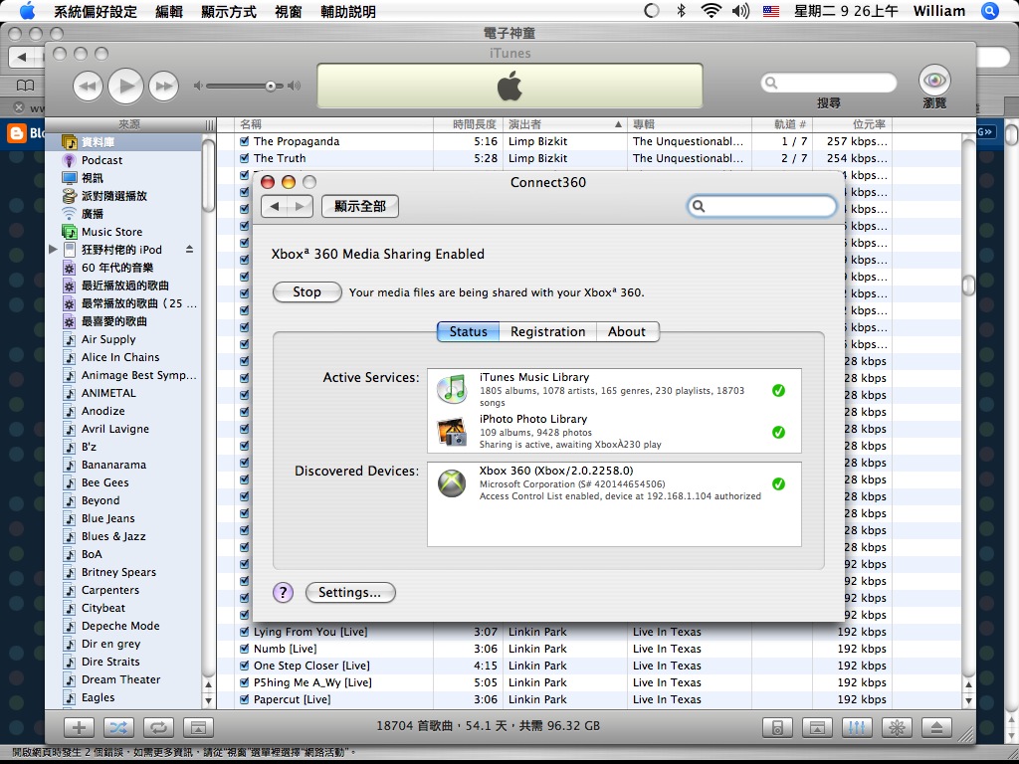Image resolution: width=1019 pixels, height=764 pixels.
Task: Open the volume menu bar control
Action: coord(740,11)
